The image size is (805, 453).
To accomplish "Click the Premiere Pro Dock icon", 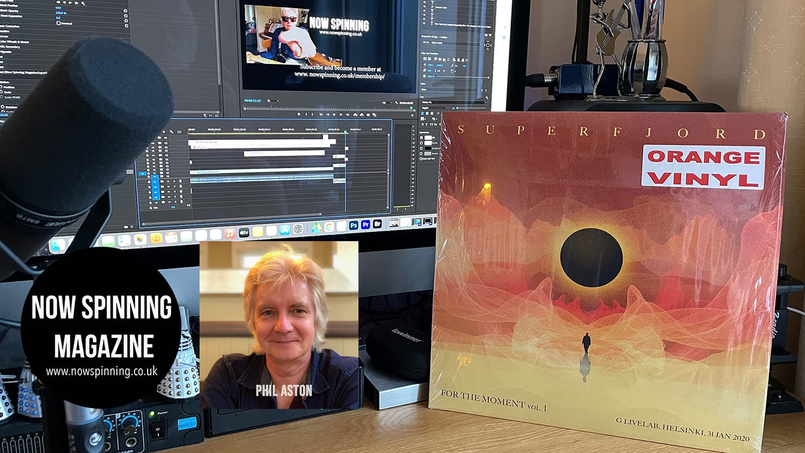I will 365,225.
